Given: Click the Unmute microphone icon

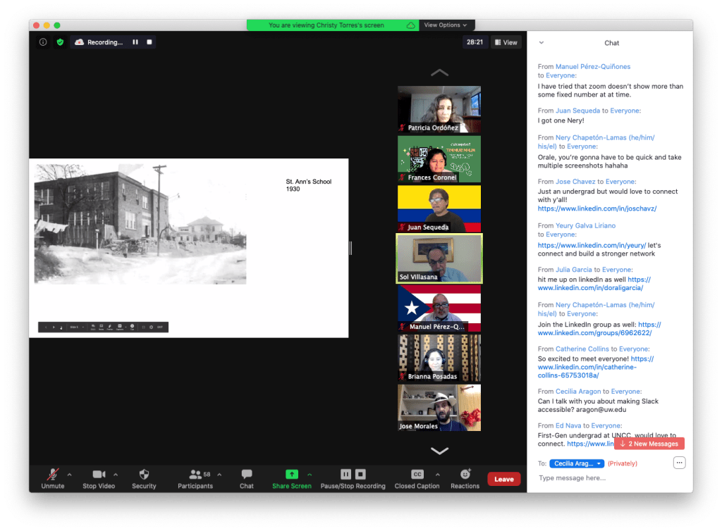Looking at the screenshot, I should (x=52, y=475).
